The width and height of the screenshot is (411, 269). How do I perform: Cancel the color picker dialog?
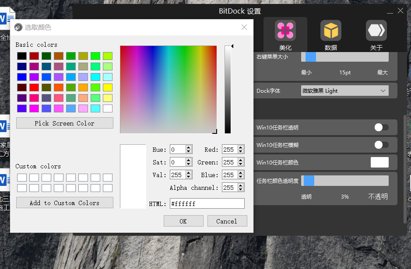[x=227, y=221]
